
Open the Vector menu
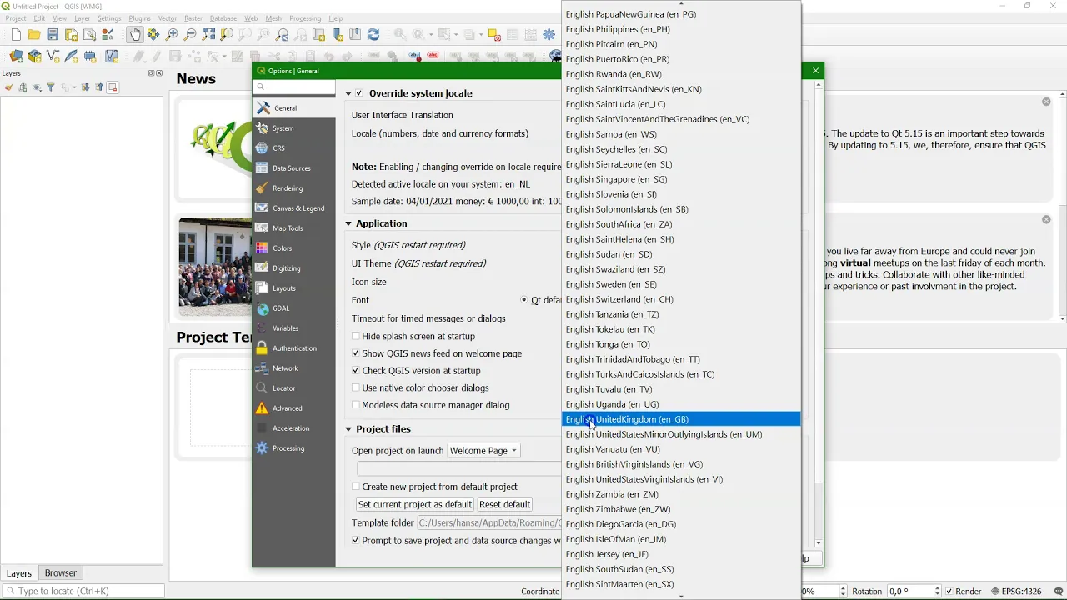pyautogui.click(x=168, y=18)
